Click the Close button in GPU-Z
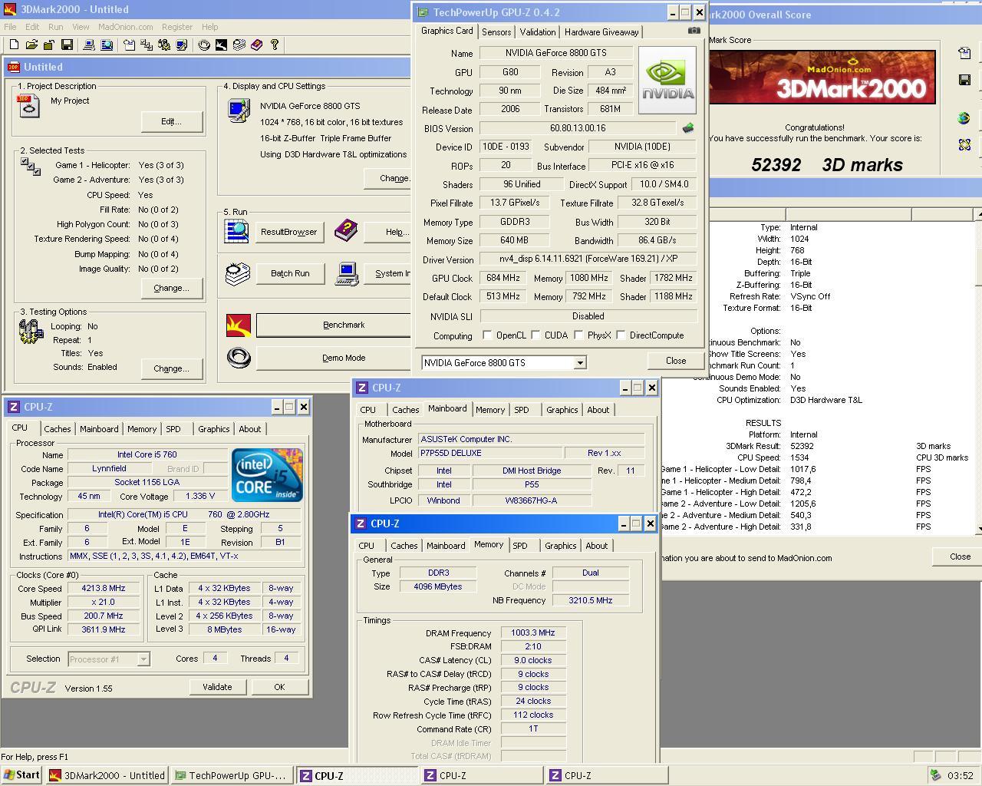This screenshot has width=982, height=786. pyautogui.click(x=676, y=361)
